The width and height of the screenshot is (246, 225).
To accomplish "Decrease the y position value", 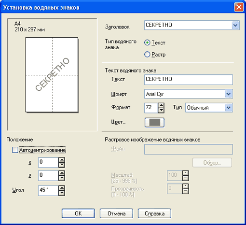I will tap(62, 178).
